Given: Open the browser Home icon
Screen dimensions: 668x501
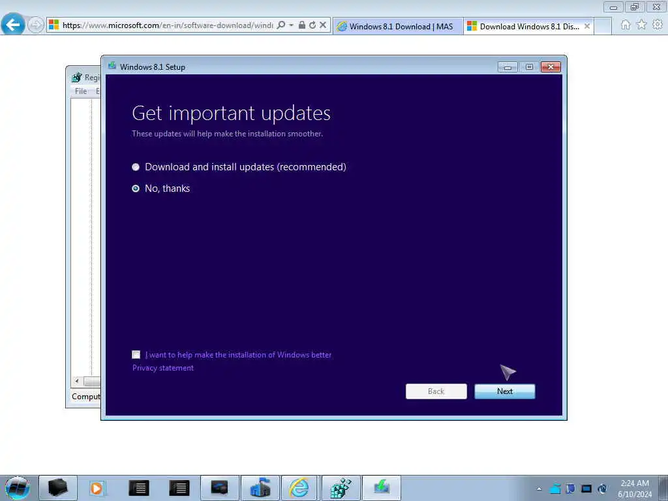Looking at the screenshot, I should [626, 25].
